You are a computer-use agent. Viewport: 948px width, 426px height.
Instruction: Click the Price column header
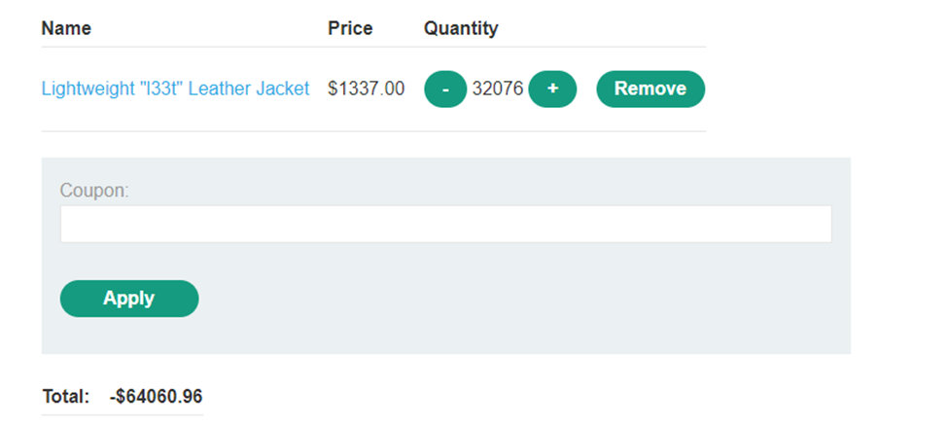tap(350, 28)
